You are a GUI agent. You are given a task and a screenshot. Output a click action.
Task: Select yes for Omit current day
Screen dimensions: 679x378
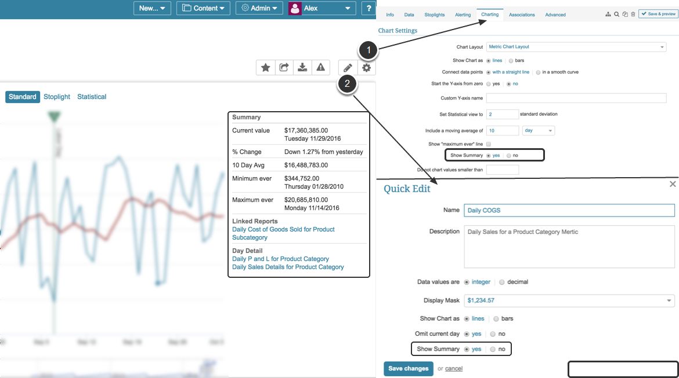(x=467, y=334)
